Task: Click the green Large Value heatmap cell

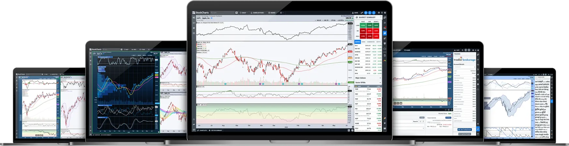Action: coord(363,25)
